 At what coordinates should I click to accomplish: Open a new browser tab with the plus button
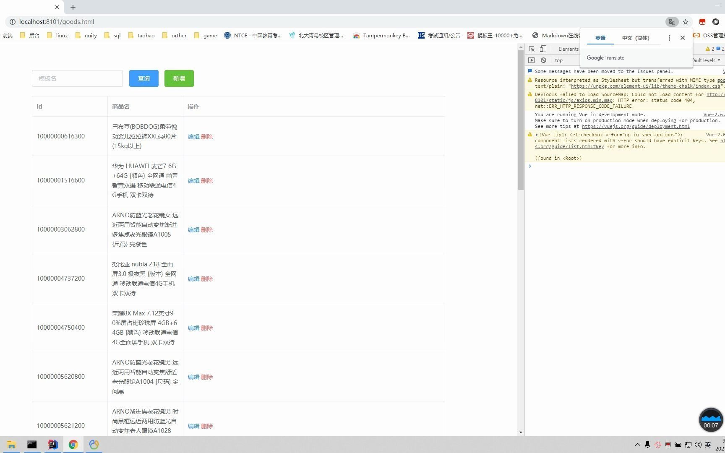[73, 7]
